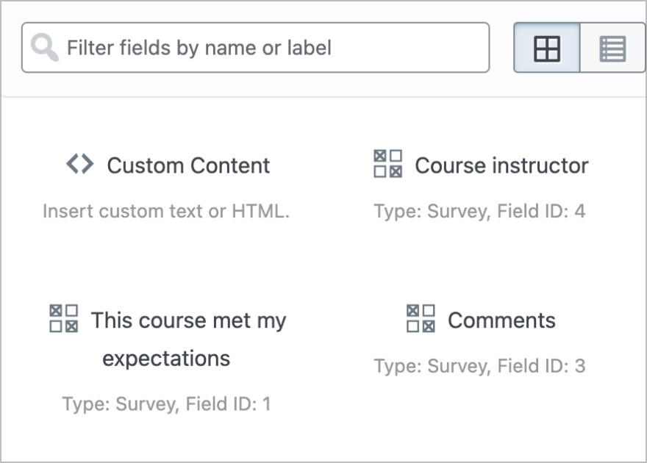Click the word 'expectations' in field title

coord(166,359)
